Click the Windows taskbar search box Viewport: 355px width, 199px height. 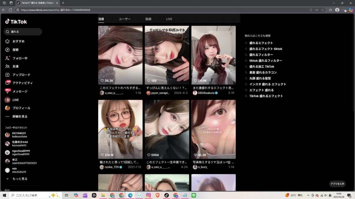click(x=35, y=196)
